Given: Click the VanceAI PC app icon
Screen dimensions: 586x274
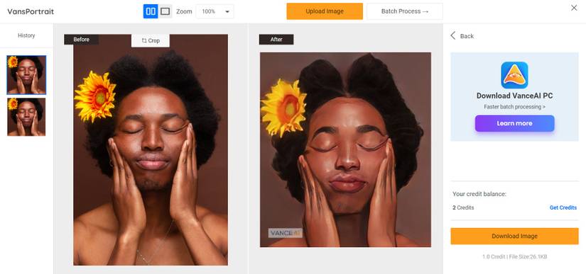Looking at the screenshot, I should click(x=514, y=75).
